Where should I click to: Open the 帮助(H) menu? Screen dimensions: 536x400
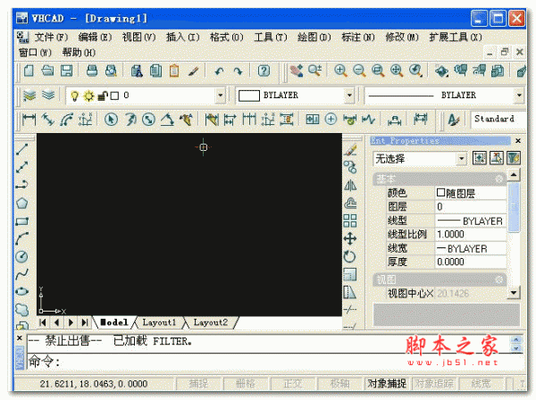[79, 53]
